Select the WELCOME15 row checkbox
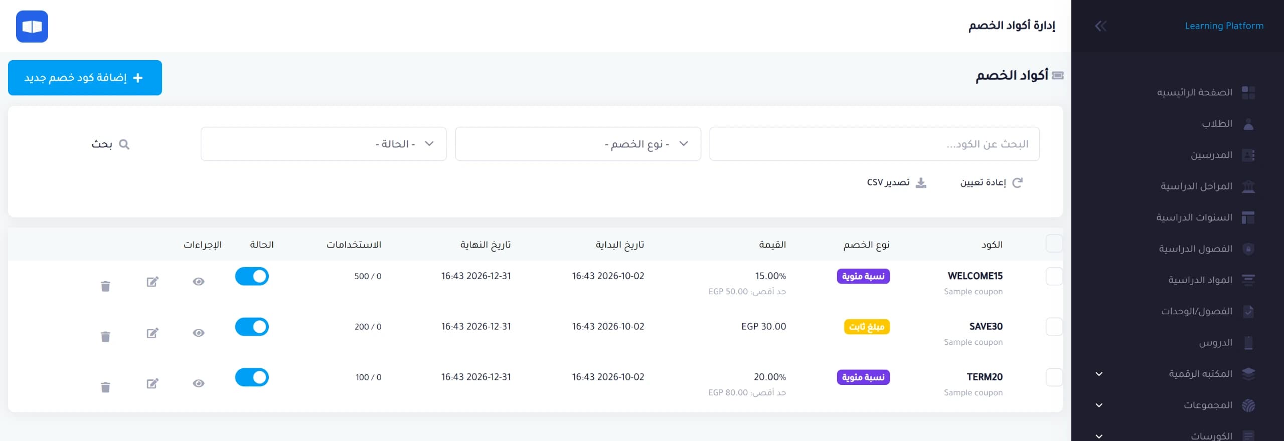 click(1054, 276)
